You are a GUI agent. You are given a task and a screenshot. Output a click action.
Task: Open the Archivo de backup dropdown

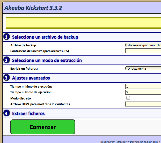[x=143, y=45]
